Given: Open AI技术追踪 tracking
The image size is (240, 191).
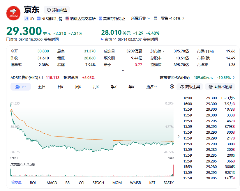Looking at the screenshot, I should click(220, 87).
